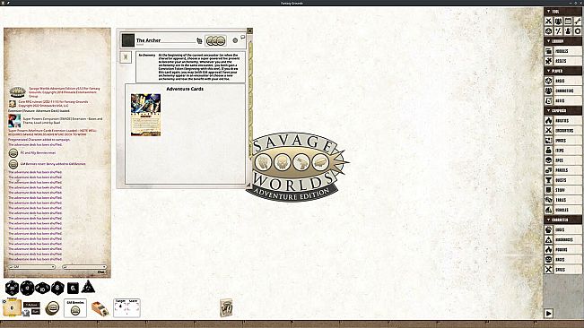Click The Archer's bennies chips

pos(215,40)
